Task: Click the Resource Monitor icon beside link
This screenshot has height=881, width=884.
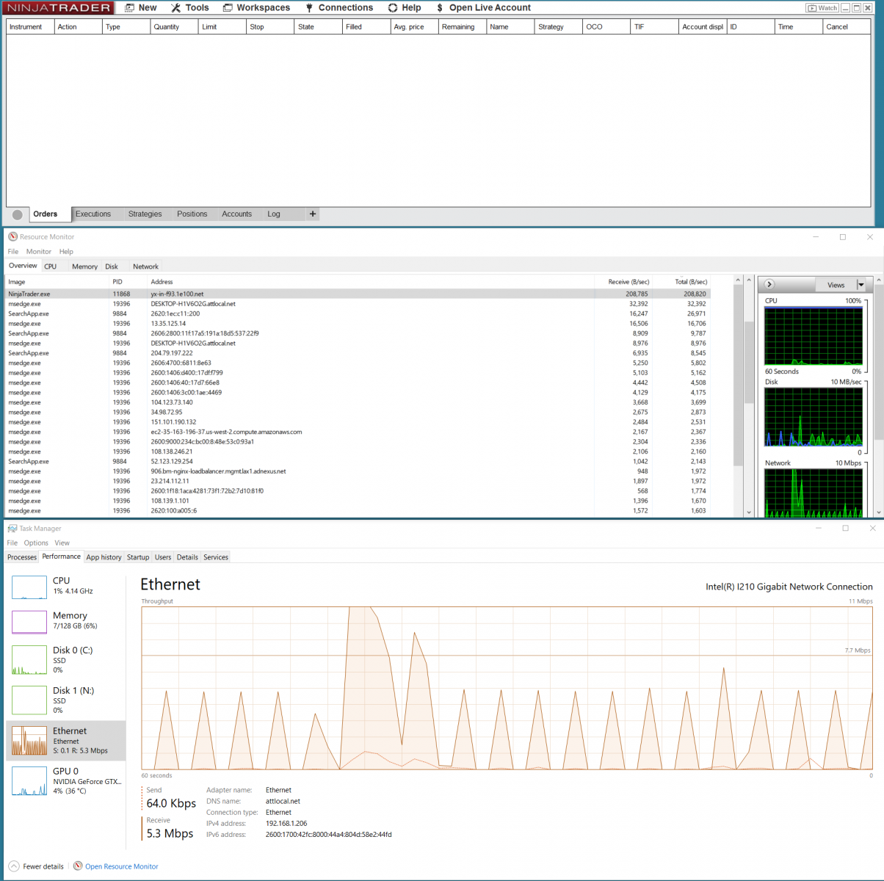Action: coord(78,866)
